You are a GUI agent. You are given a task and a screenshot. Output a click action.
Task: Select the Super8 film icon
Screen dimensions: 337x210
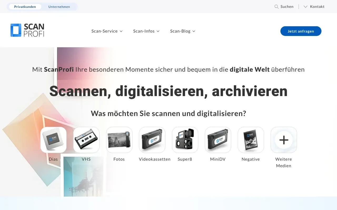185,140
